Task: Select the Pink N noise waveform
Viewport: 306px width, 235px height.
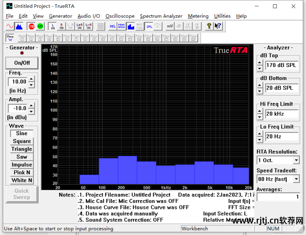Action: (x=22, y=172)
